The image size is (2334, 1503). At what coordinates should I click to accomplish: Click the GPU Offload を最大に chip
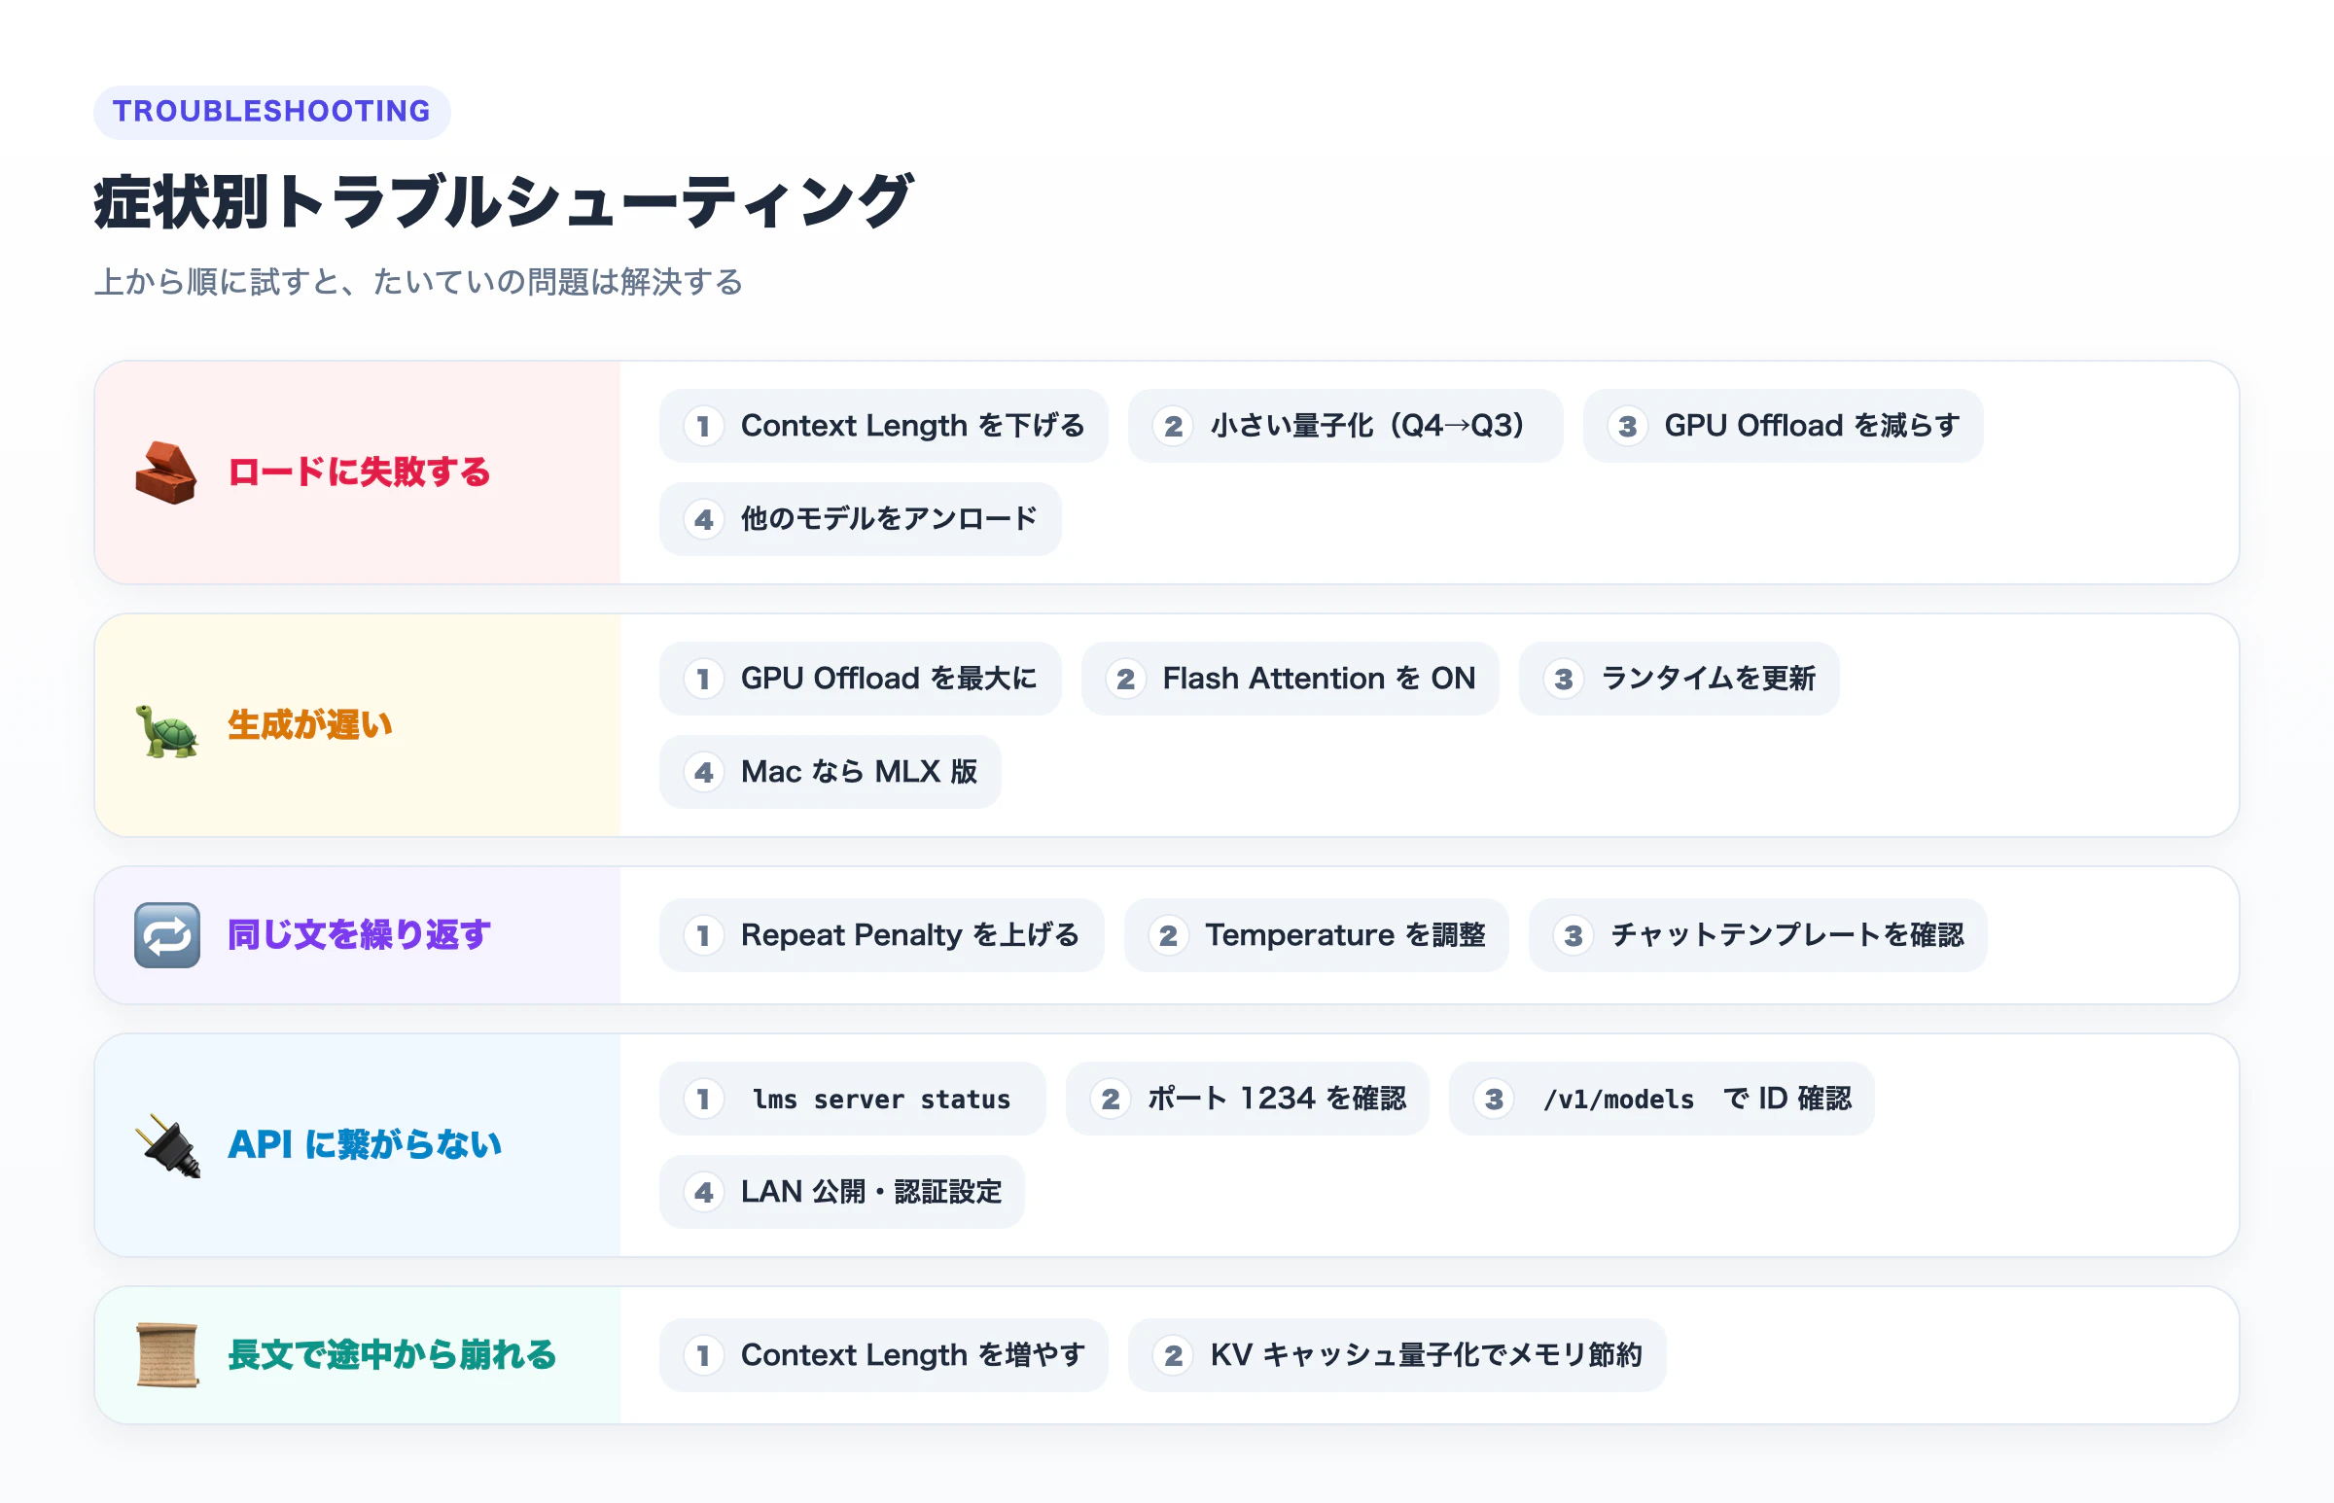coord(860,679)
